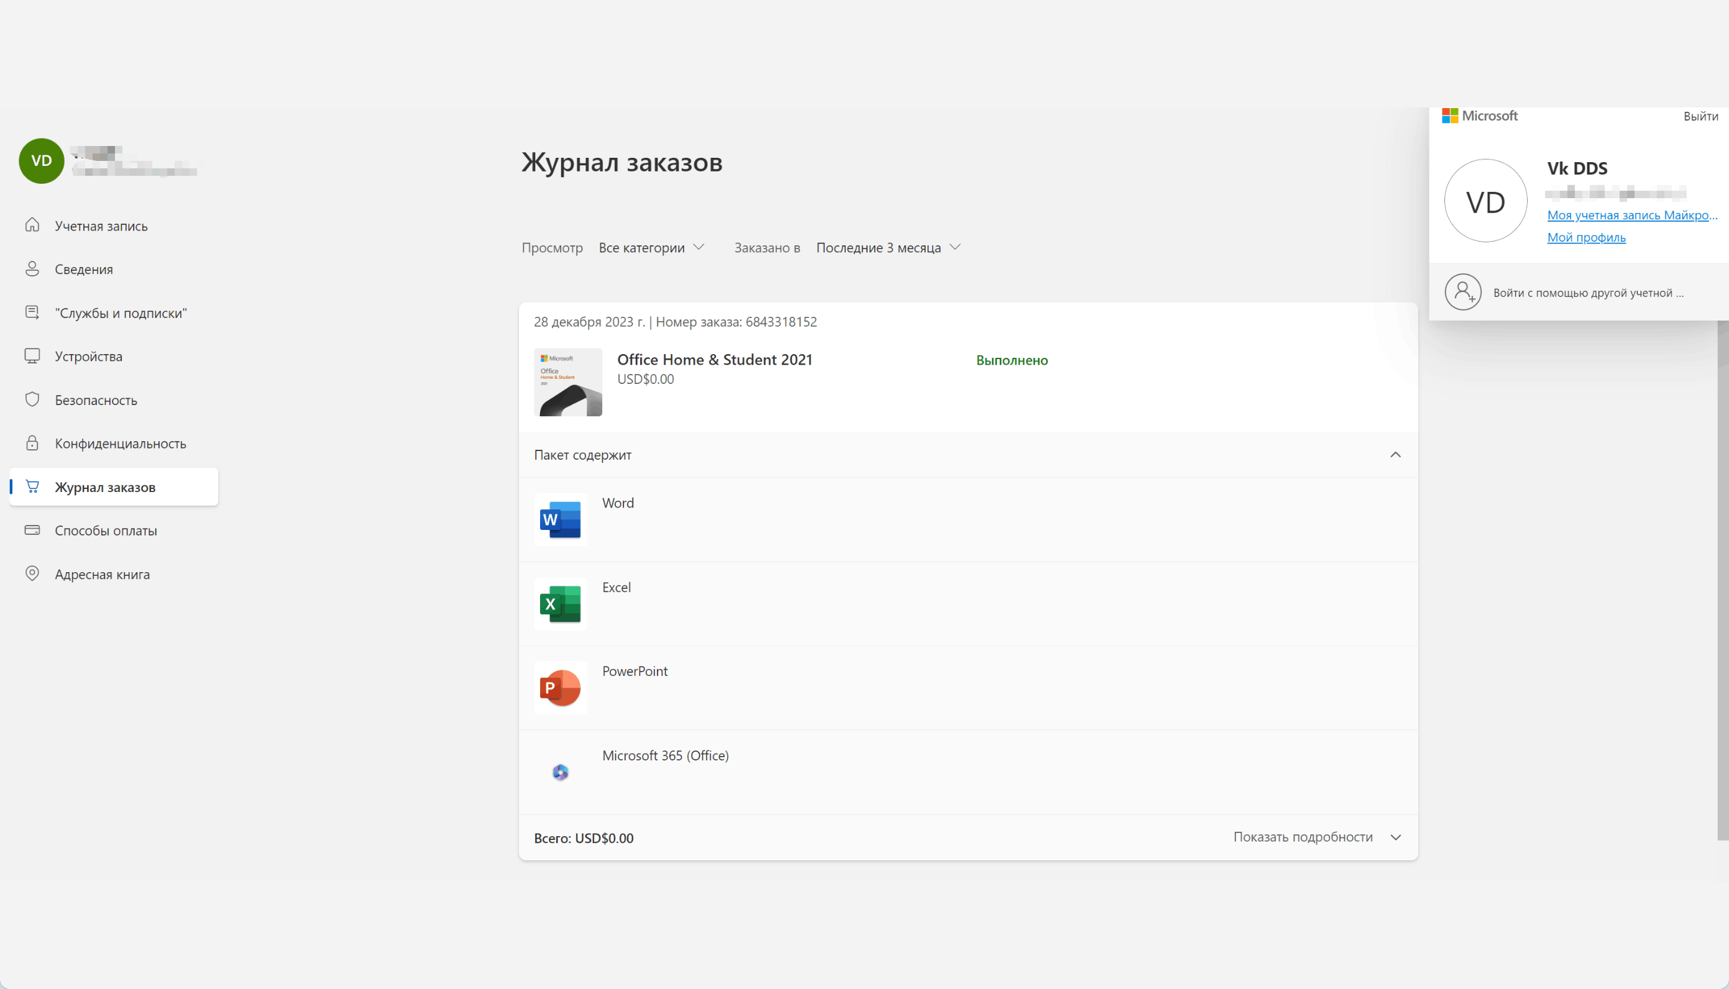Click the Word app icon
Screen dimensions: 1729x989
coord(560,519)
